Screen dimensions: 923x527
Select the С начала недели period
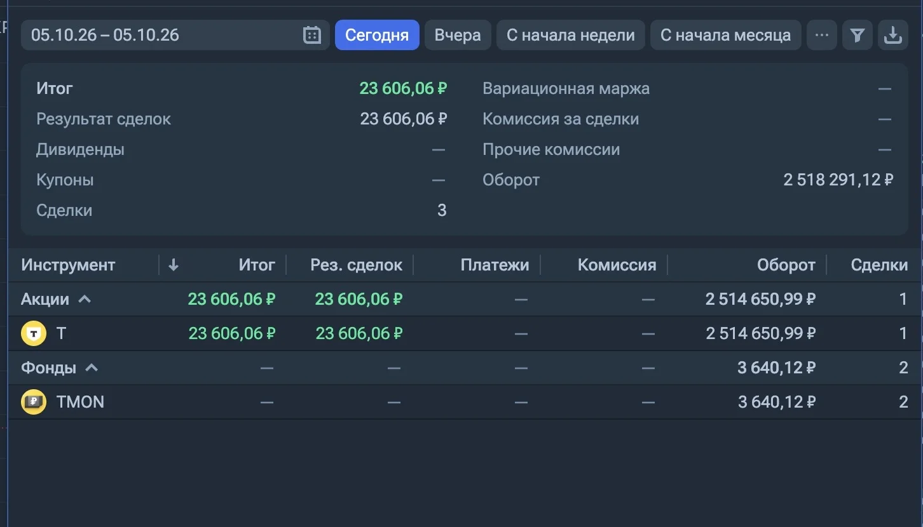[570, 35]
